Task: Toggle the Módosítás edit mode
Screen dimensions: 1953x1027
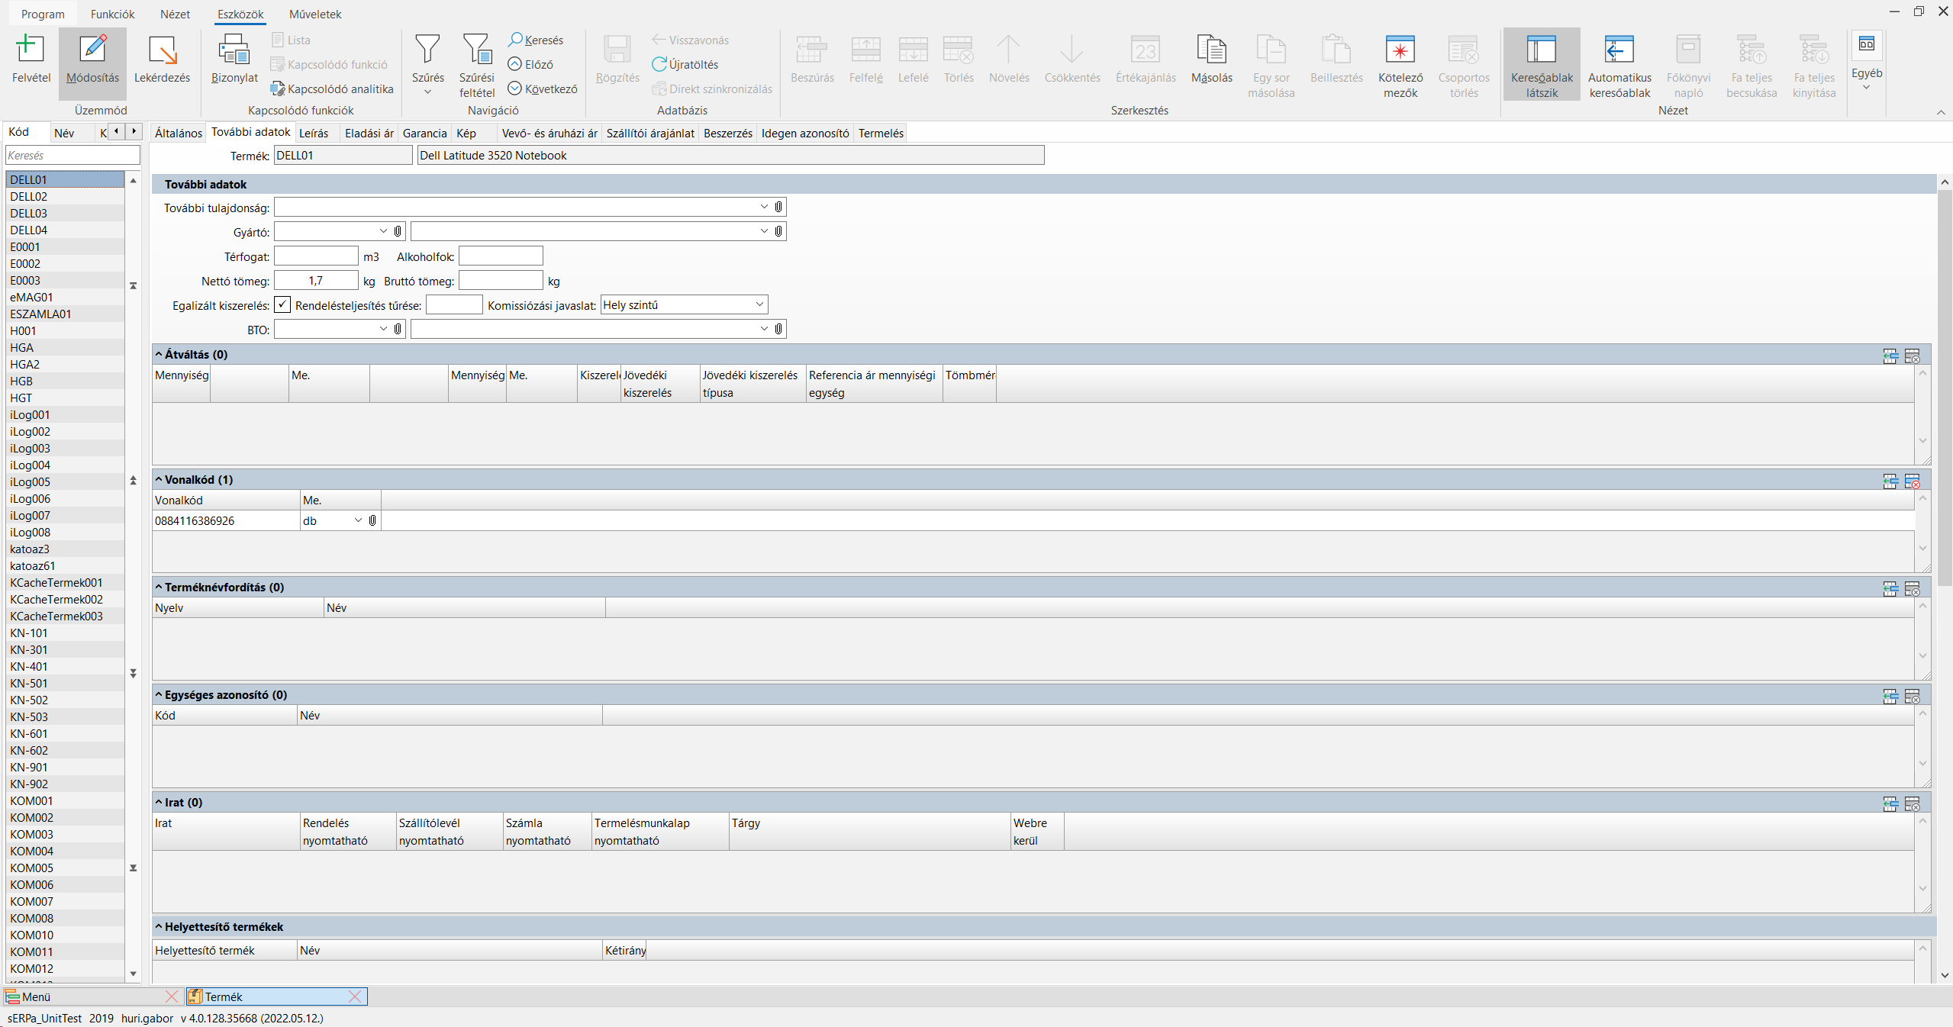Action: click(x=92, y=50)
